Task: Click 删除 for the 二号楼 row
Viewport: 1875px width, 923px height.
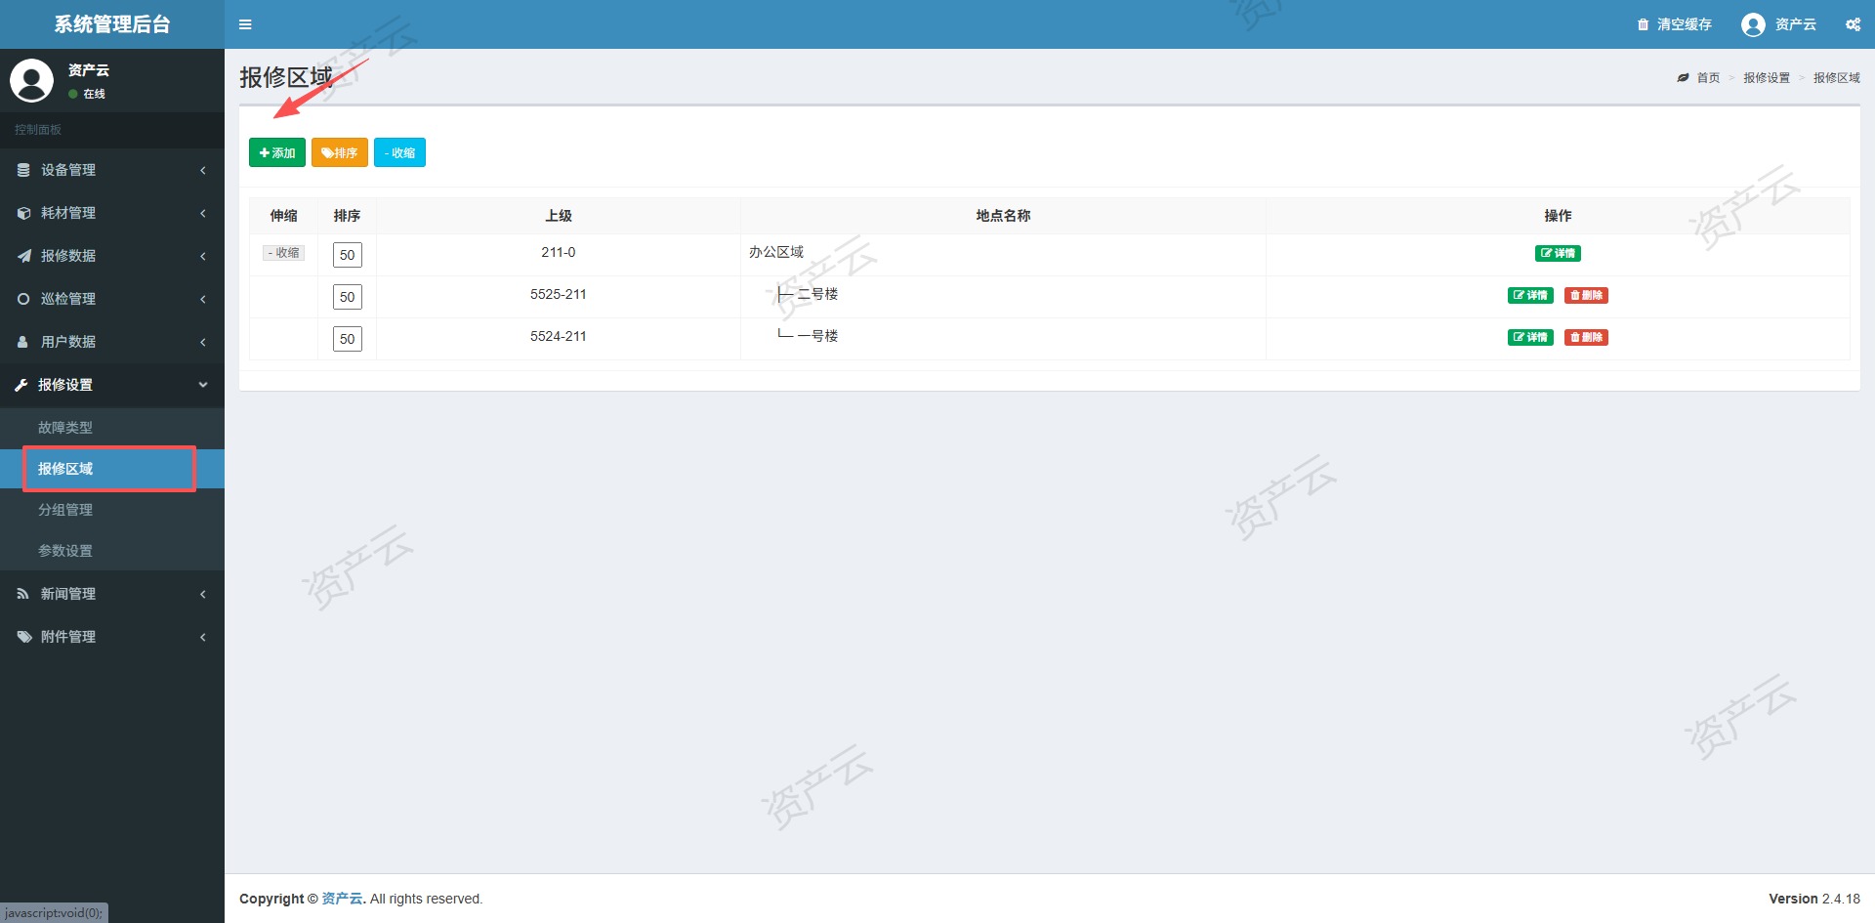Action: coord(1586,295)
